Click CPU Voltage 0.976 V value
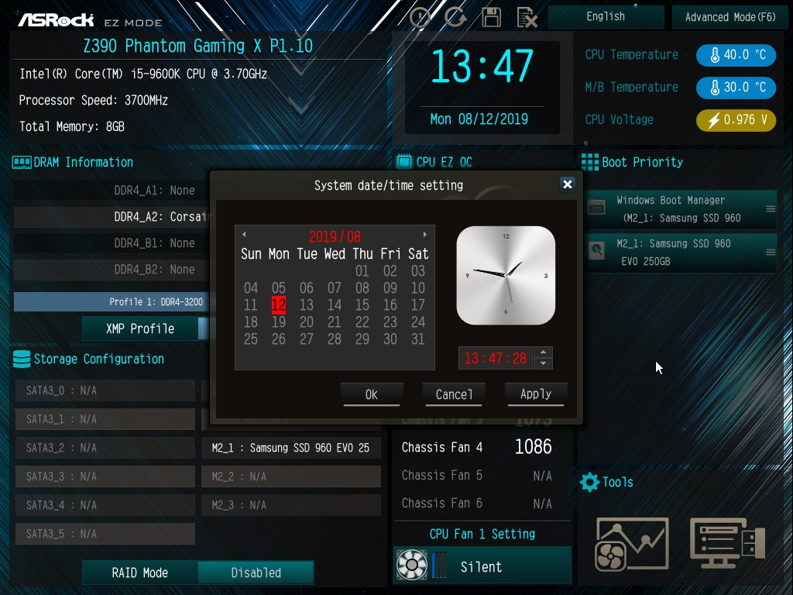 pos(736,120)
